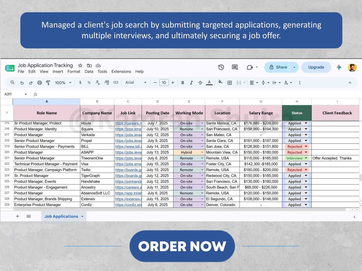Add a new sheet with plus icon

pos(17,216)
